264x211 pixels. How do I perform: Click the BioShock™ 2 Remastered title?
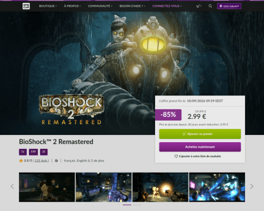tap(56, 142)
